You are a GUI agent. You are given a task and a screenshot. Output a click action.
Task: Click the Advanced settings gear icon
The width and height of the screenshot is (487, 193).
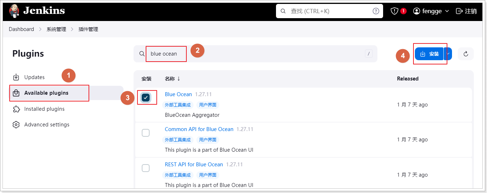(16, 125)
